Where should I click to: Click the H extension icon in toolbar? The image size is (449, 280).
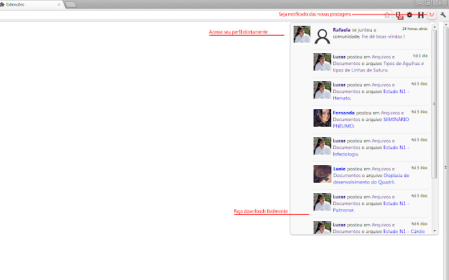[421, 15]
